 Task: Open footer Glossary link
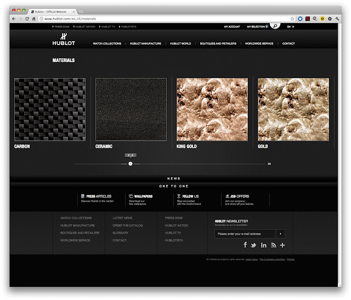point(121,233)
